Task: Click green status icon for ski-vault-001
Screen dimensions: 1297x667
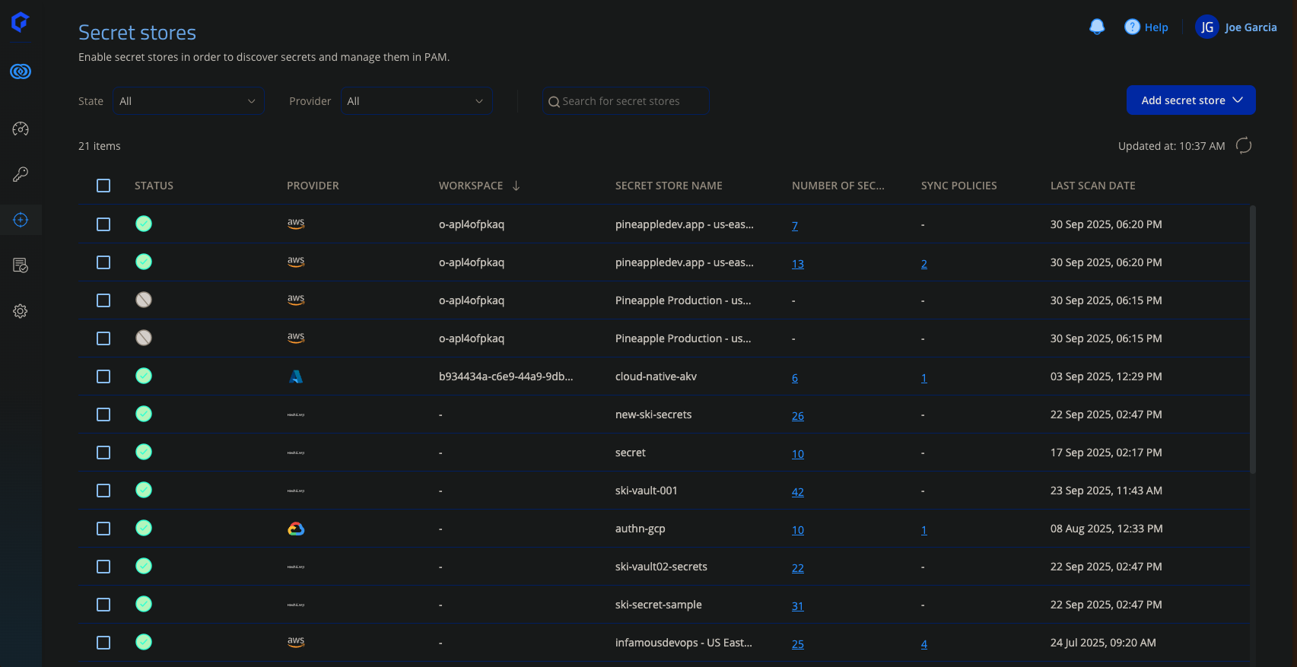Action: pyautogui.click(x=144, y=490)
